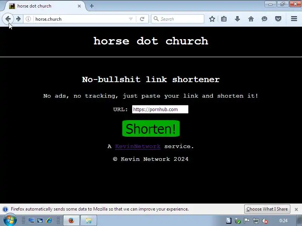Click the Show Desktop quick launch icon
This screenshot has width=302, height=226.
pyautogui.click(x=31, y=220)
